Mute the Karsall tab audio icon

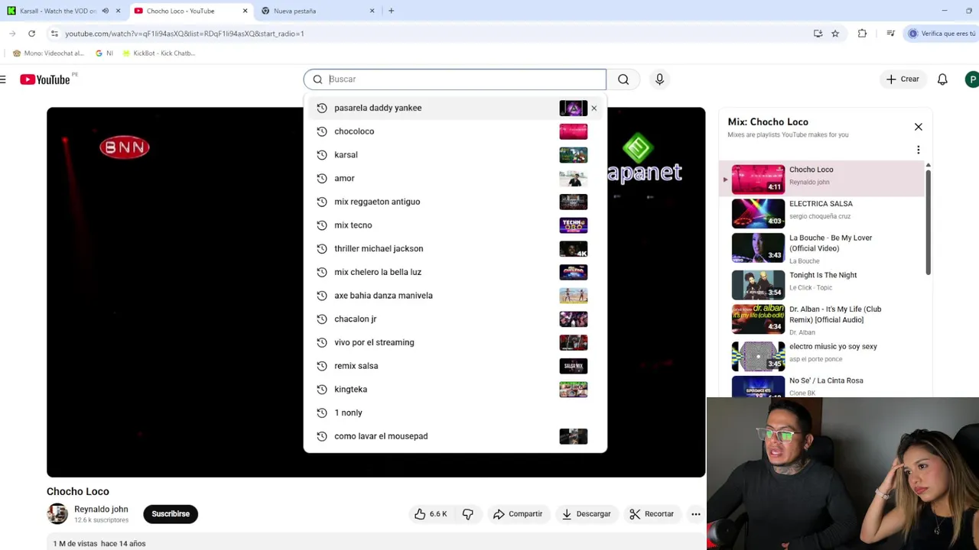click(x=106, y=11)
